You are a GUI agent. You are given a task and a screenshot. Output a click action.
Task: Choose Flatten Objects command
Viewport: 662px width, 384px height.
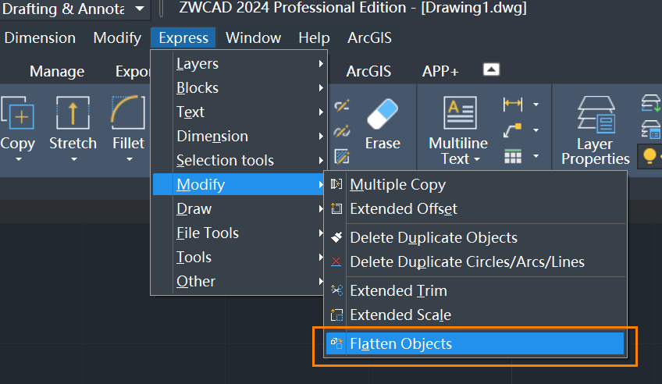tap(475, 343)
